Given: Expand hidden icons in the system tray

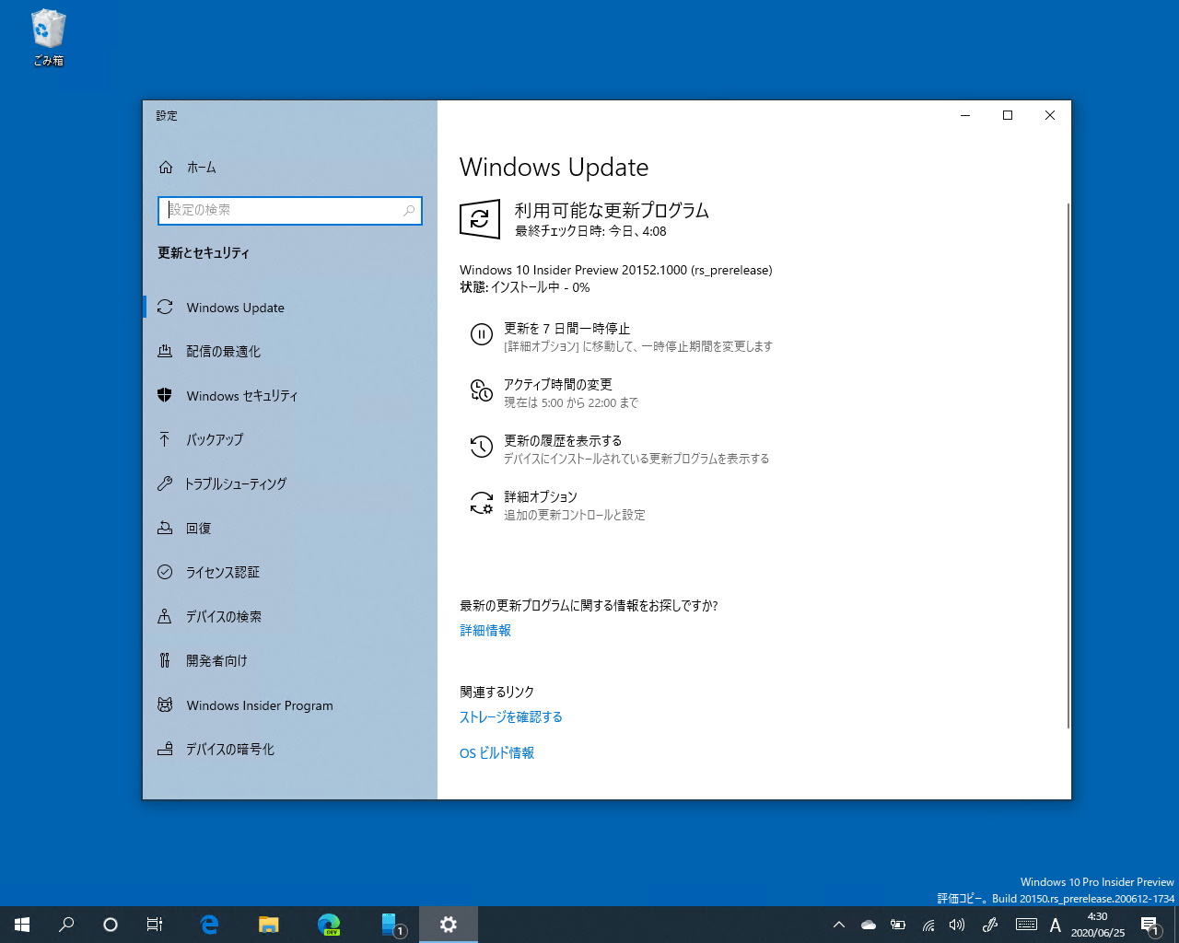Looking at the screenshot, I should 838,924.
